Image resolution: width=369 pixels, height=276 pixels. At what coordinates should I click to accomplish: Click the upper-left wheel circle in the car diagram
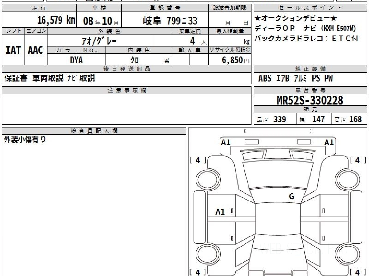(x=207, y=178)
